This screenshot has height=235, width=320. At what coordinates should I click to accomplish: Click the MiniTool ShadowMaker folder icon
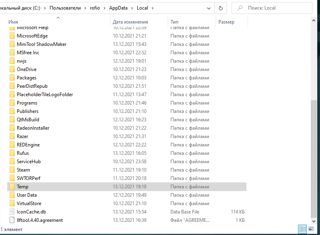tap(12, 44)
